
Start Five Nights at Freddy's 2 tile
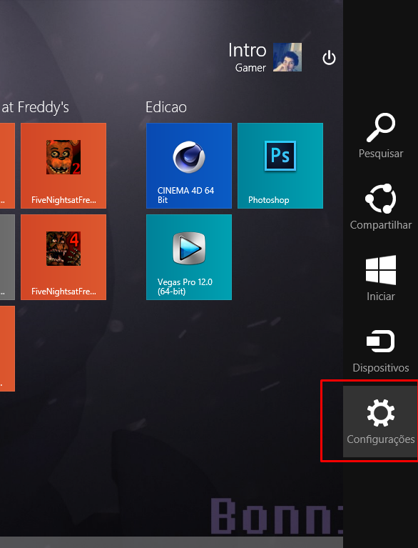(x=63, y=166)
